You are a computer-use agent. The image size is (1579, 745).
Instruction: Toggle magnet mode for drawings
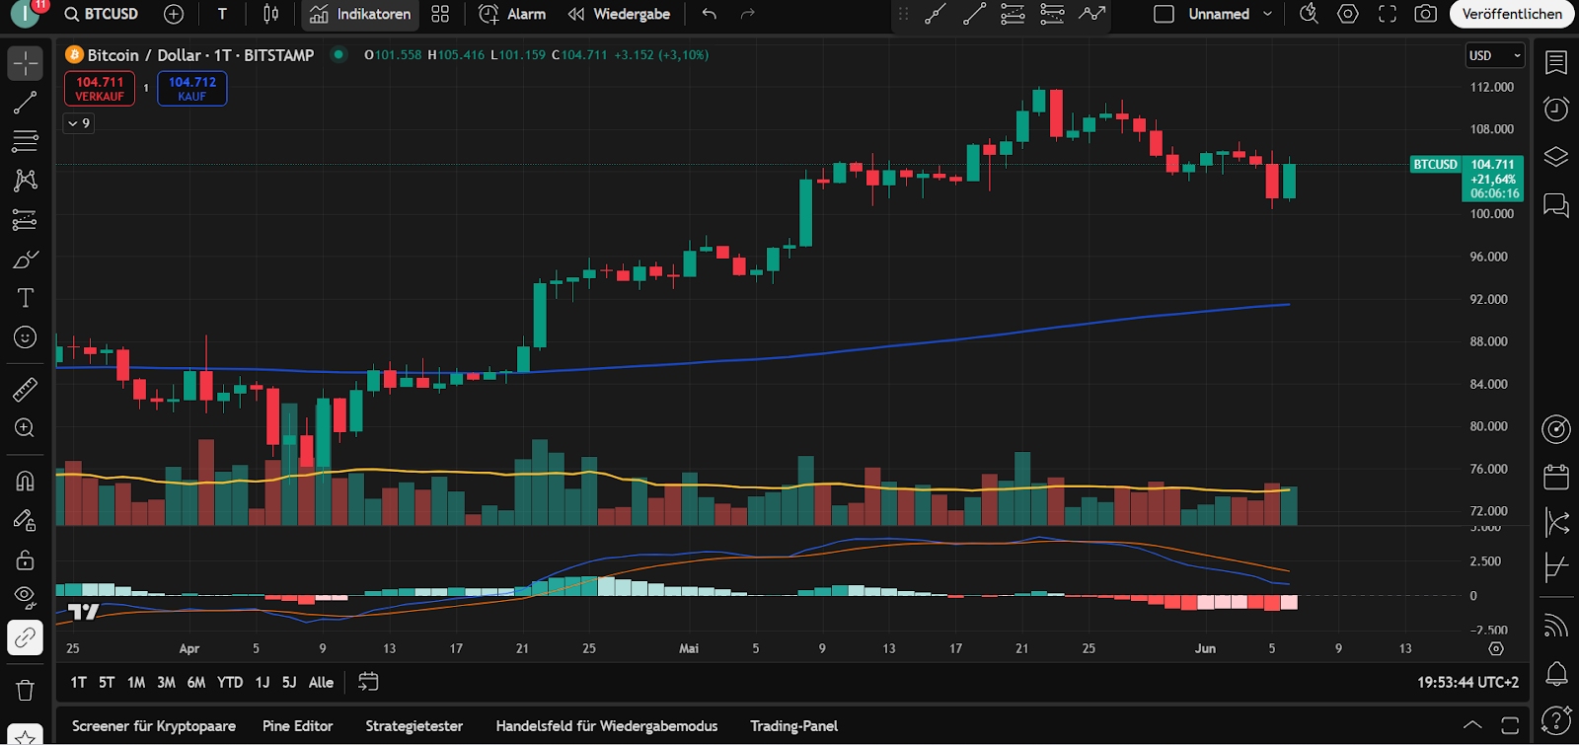tap(26, 481)
